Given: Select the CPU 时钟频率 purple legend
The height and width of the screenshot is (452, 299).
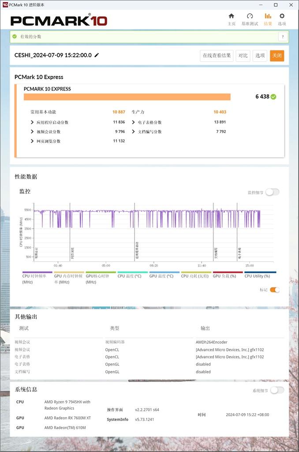Looking at the screenshot, I should (37, 278).
